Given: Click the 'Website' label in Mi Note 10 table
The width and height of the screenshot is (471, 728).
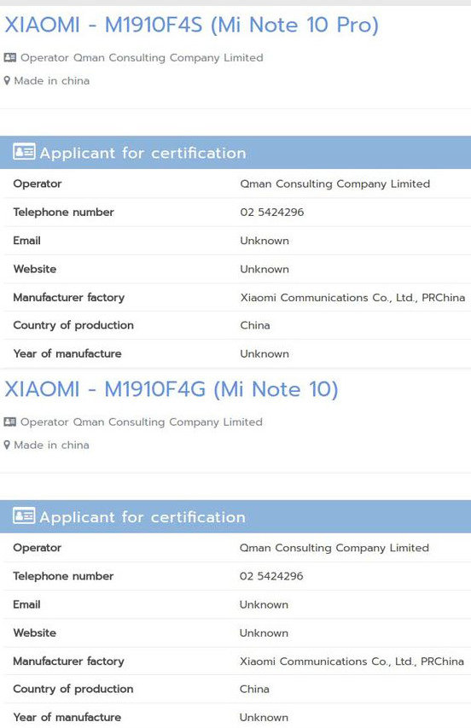Looking at the screenshot, I should [x=35, y=632].
